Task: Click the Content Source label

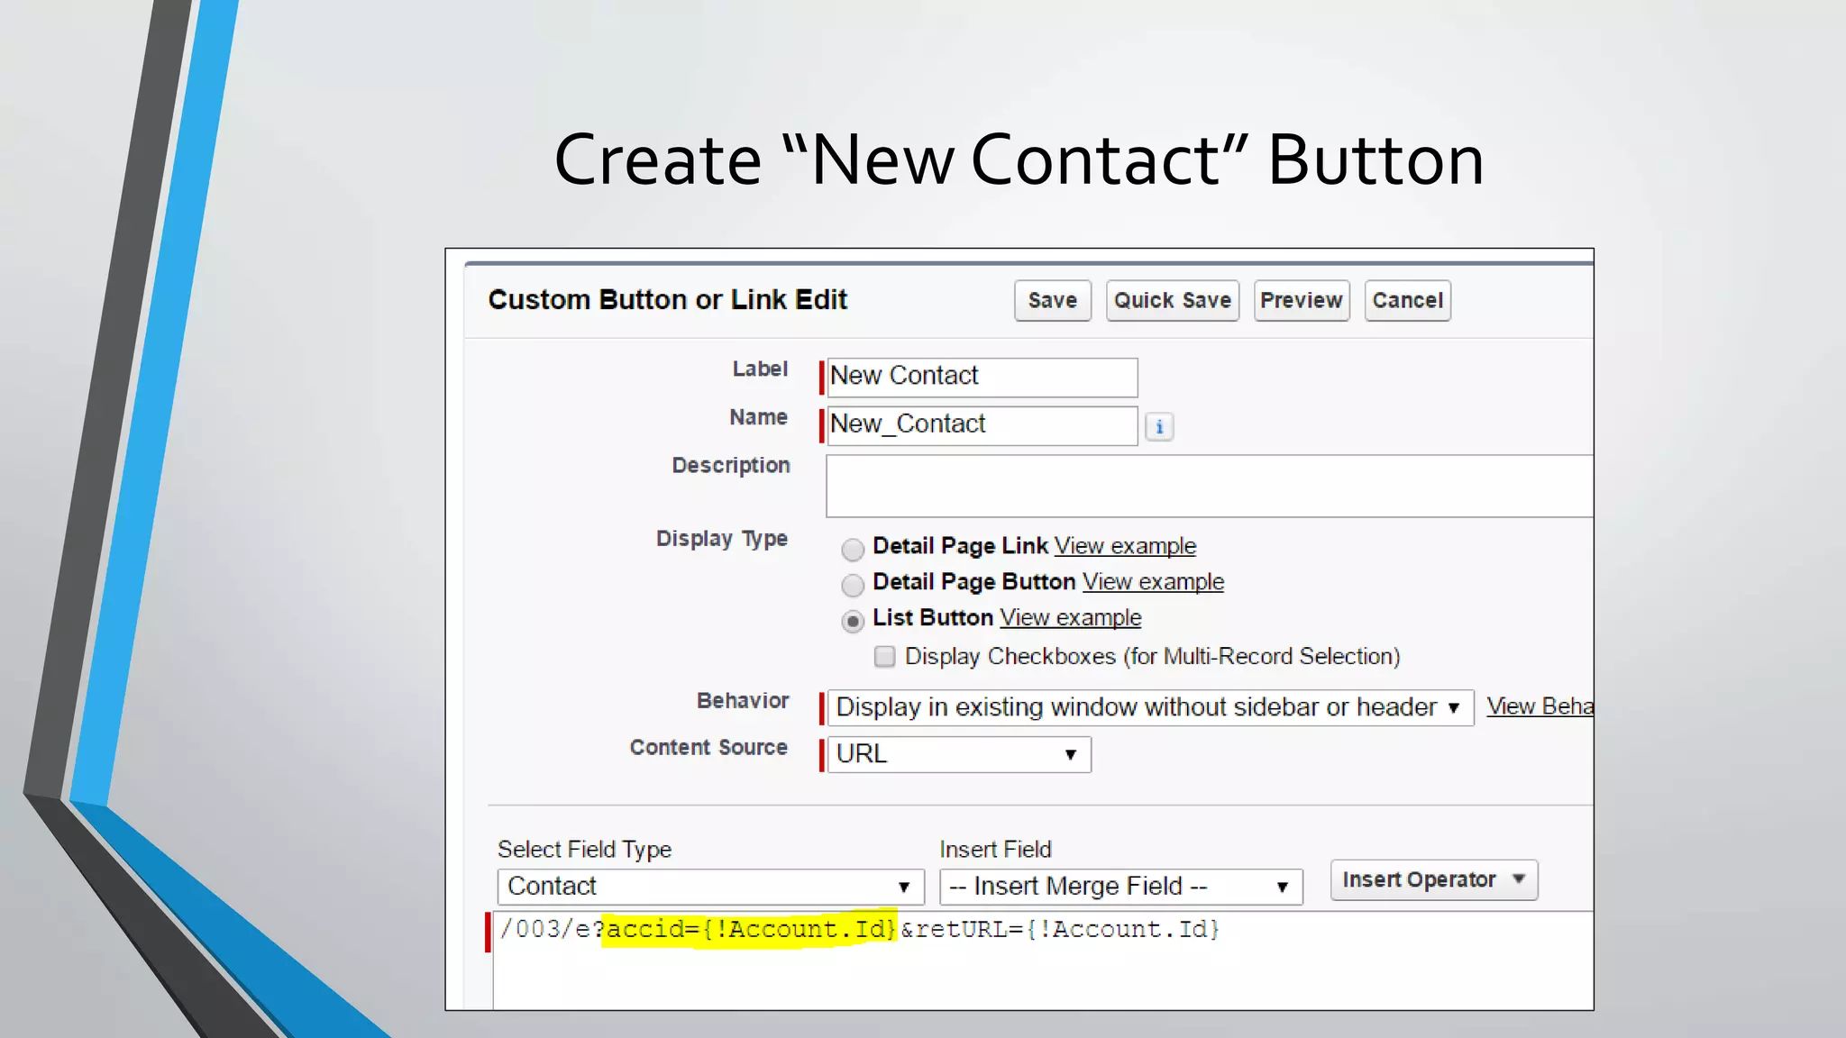Action: 708,748
